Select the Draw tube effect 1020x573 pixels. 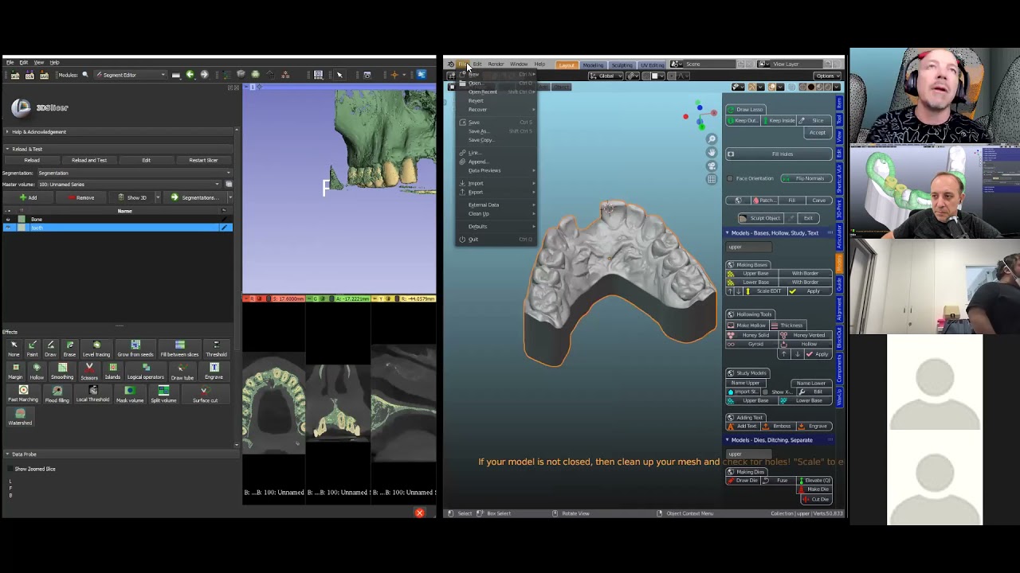(182, 371)
